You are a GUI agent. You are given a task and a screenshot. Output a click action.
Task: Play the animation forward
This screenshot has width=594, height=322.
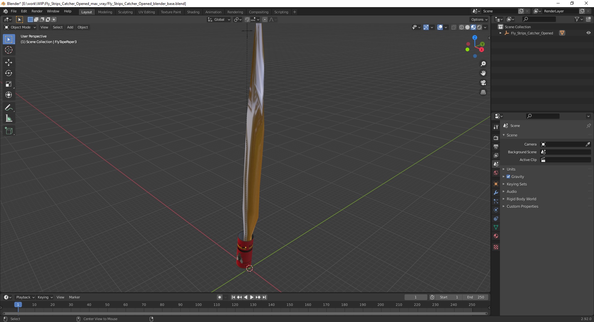coord(252,297)
